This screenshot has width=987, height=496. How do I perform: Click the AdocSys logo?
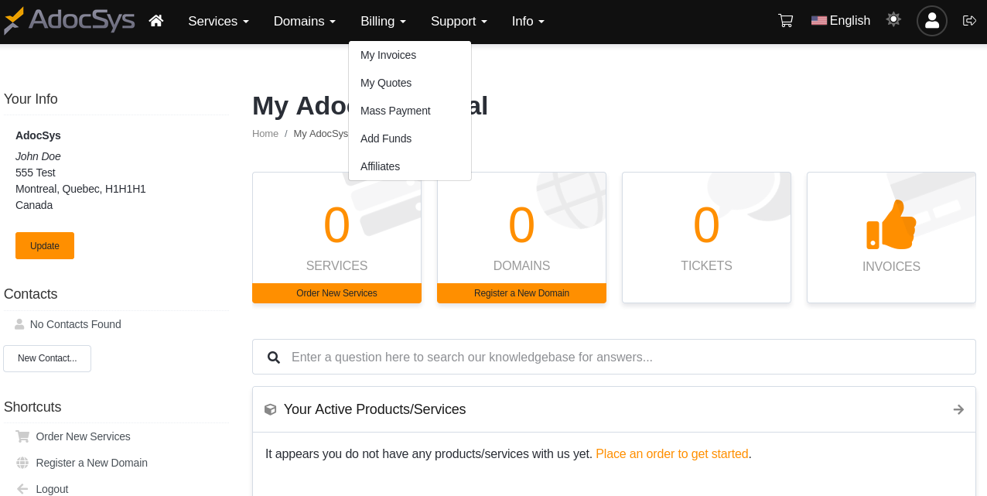(x=70, y=21)
